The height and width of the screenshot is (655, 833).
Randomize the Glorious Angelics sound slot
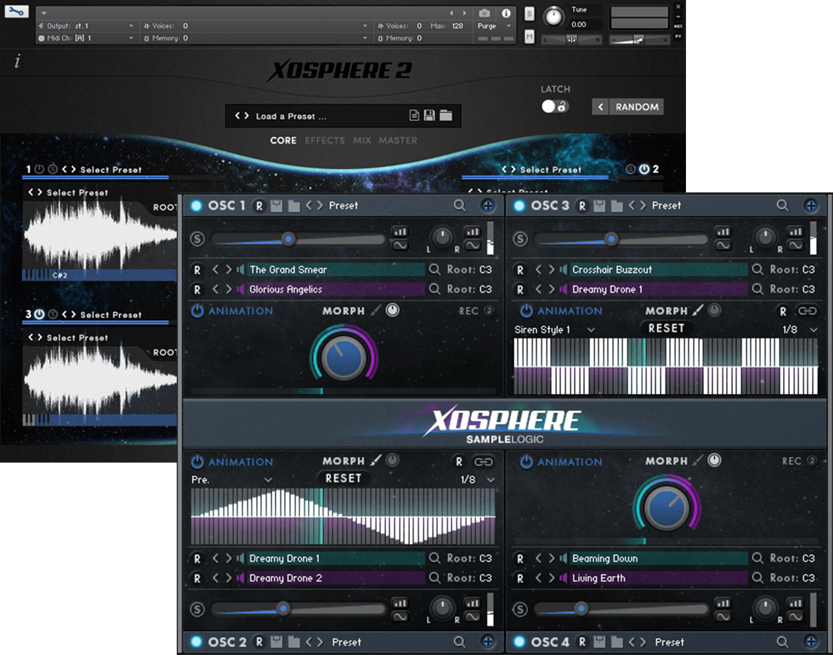197,289
